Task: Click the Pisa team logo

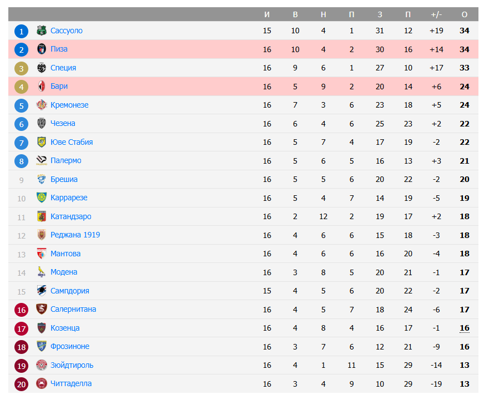Action: pyautogui.click(x=42, y=49)
